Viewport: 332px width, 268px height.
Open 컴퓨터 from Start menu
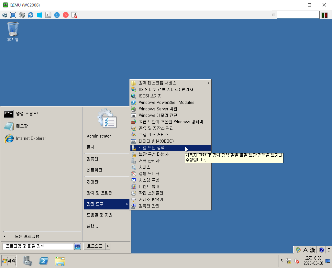[107, 159]
